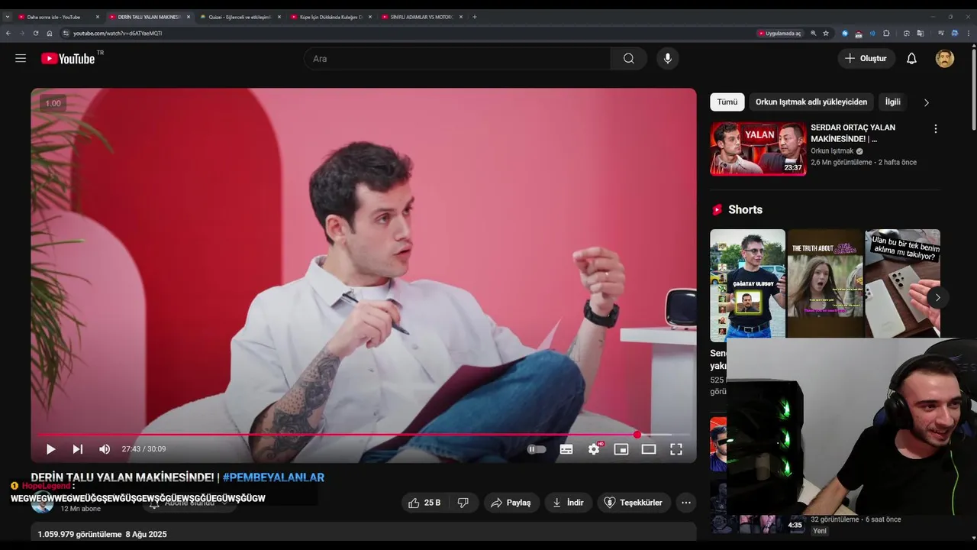Click the view count '1.059.979 görüntüleme'
Image resolution: width=977 pixels, height=550 pixels.
79,534
